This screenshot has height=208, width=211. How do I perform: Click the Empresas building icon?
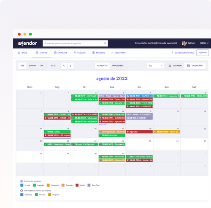coord(55,52)
